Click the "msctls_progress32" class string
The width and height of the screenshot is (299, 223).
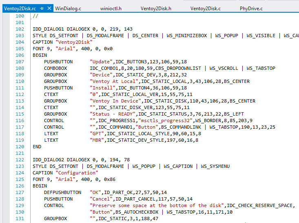pos(165,120)
